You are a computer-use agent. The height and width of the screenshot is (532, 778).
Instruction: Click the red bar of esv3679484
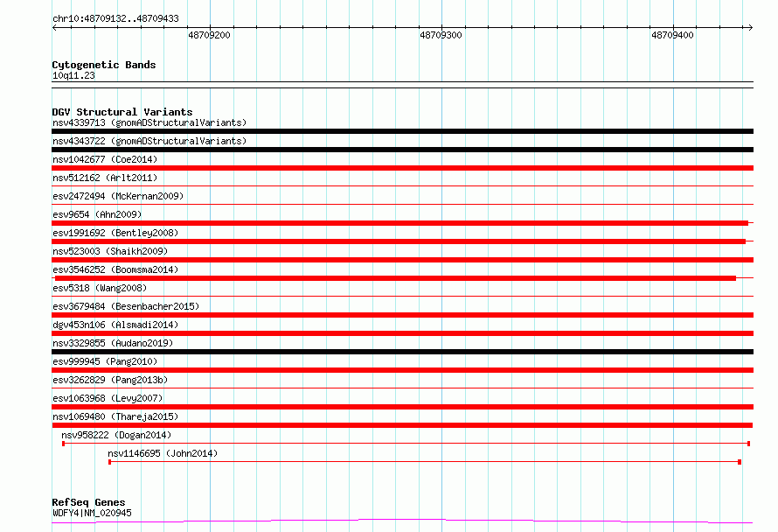pyautogui.click(x=402, y=315)
